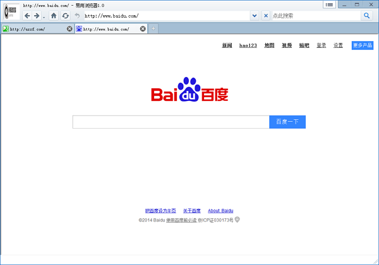The width and height of the screenshot is (379, 265).
Task: Switch to the uzzf.com tab
Action: click(37, 29)
